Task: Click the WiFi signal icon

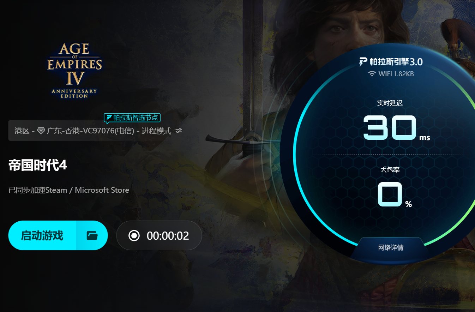Action: (372, 74)
